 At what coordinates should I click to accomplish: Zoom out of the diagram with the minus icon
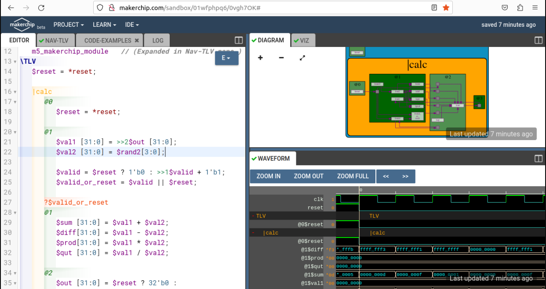(281, 58)
